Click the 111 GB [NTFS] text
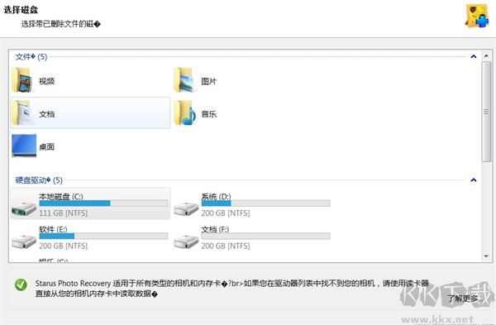 tap(64, 213)
